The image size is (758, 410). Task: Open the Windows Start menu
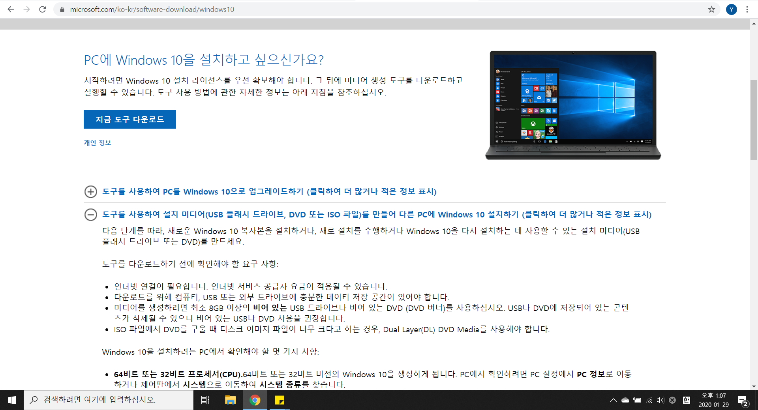[x=12, y=400]
